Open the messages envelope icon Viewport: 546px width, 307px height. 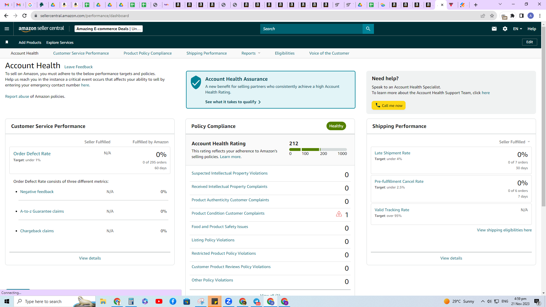point(494,29)
